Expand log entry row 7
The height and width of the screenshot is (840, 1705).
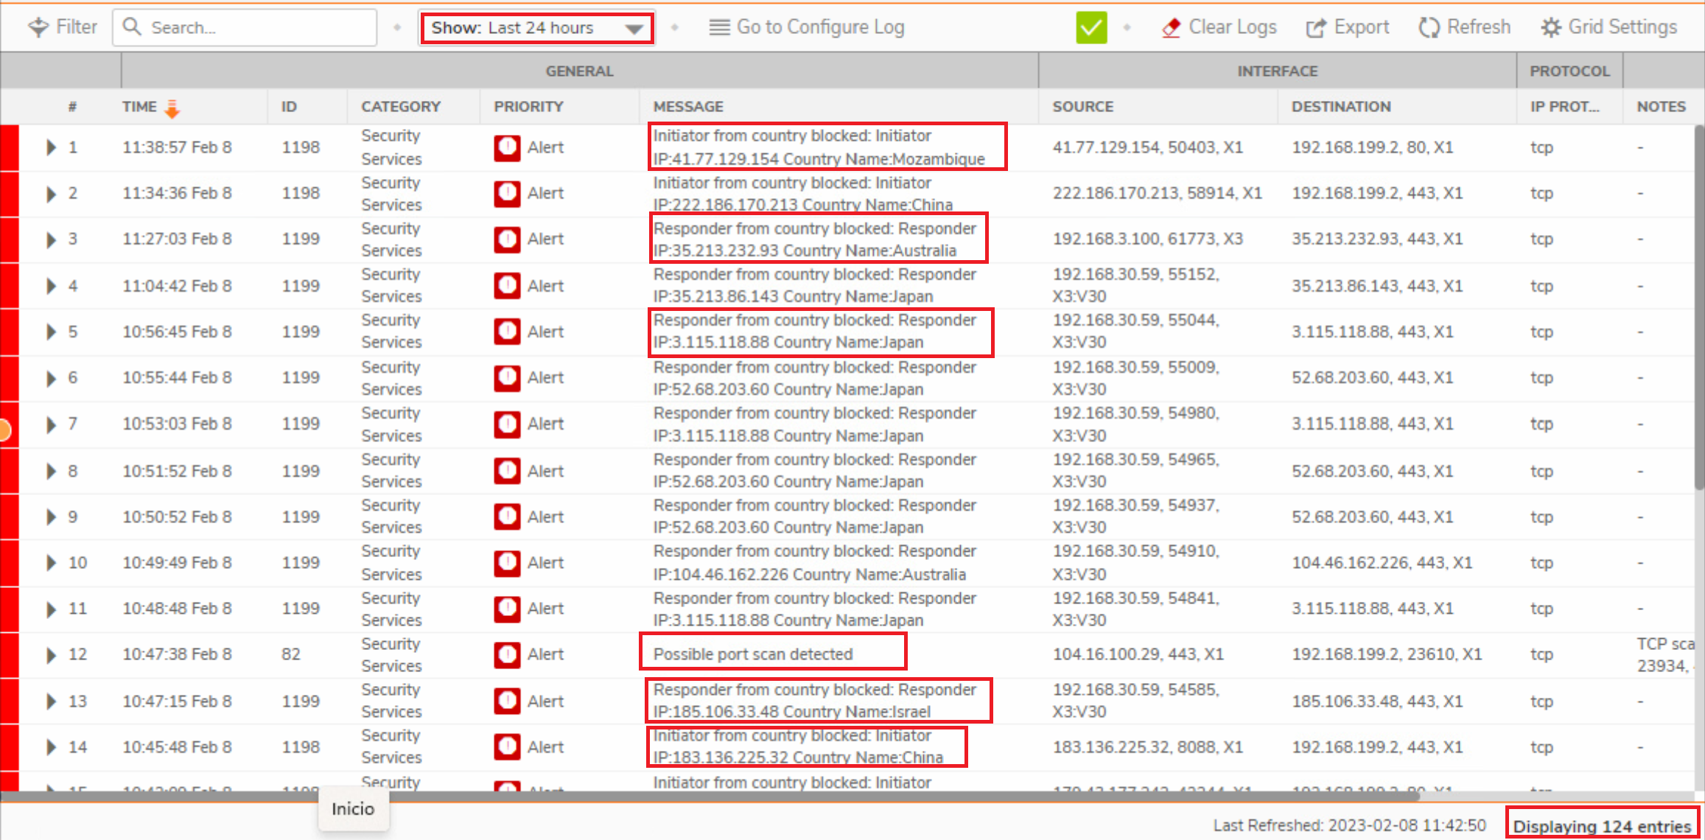tap(51, 424)
